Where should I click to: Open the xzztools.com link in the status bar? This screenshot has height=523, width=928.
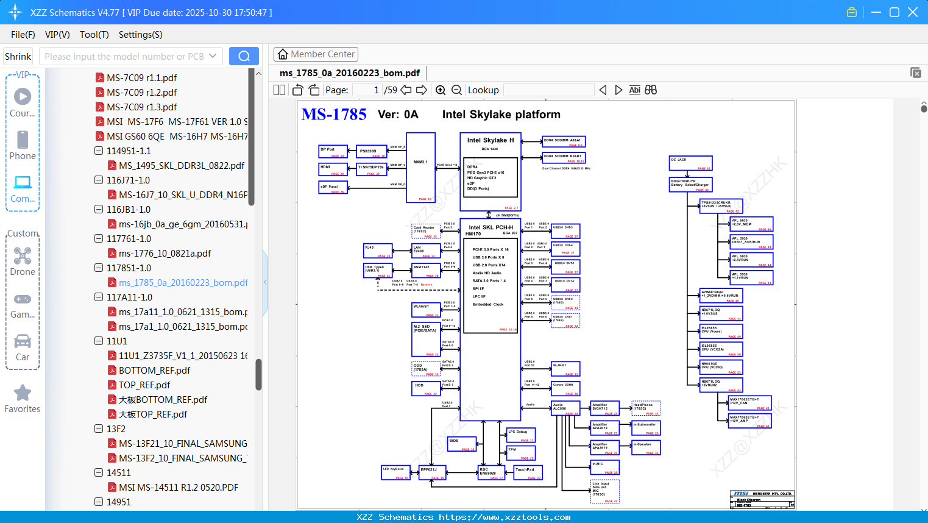click(505, 517)
